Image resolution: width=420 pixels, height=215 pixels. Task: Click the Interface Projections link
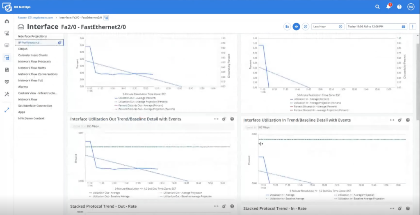(32, 36)
